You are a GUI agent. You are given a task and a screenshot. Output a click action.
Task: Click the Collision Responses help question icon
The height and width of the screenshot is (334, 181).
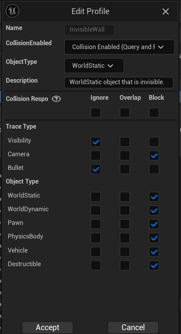(x=56, y=99)
